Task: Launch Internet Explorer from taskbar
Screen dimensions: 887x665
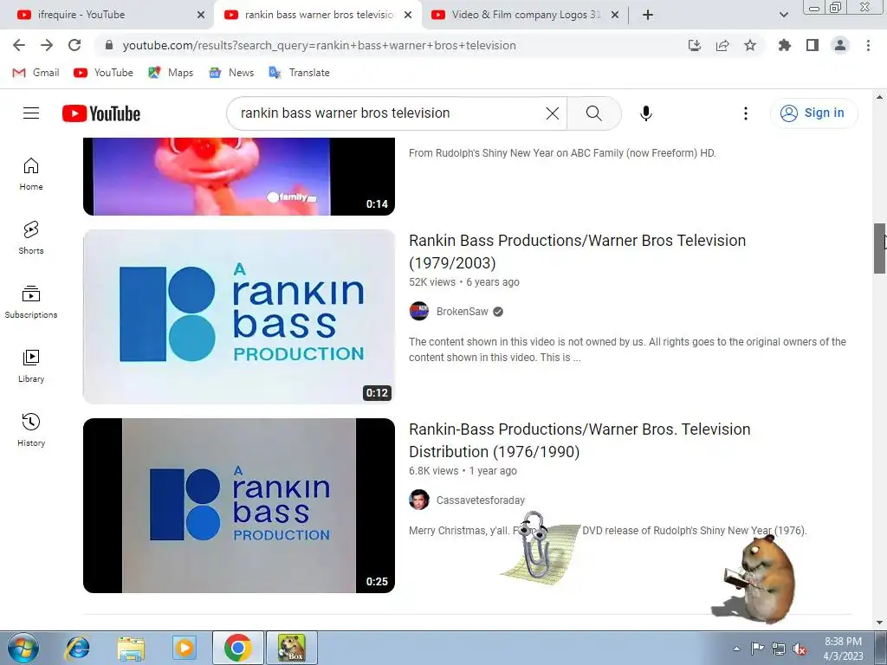Action: pos(77,648)
